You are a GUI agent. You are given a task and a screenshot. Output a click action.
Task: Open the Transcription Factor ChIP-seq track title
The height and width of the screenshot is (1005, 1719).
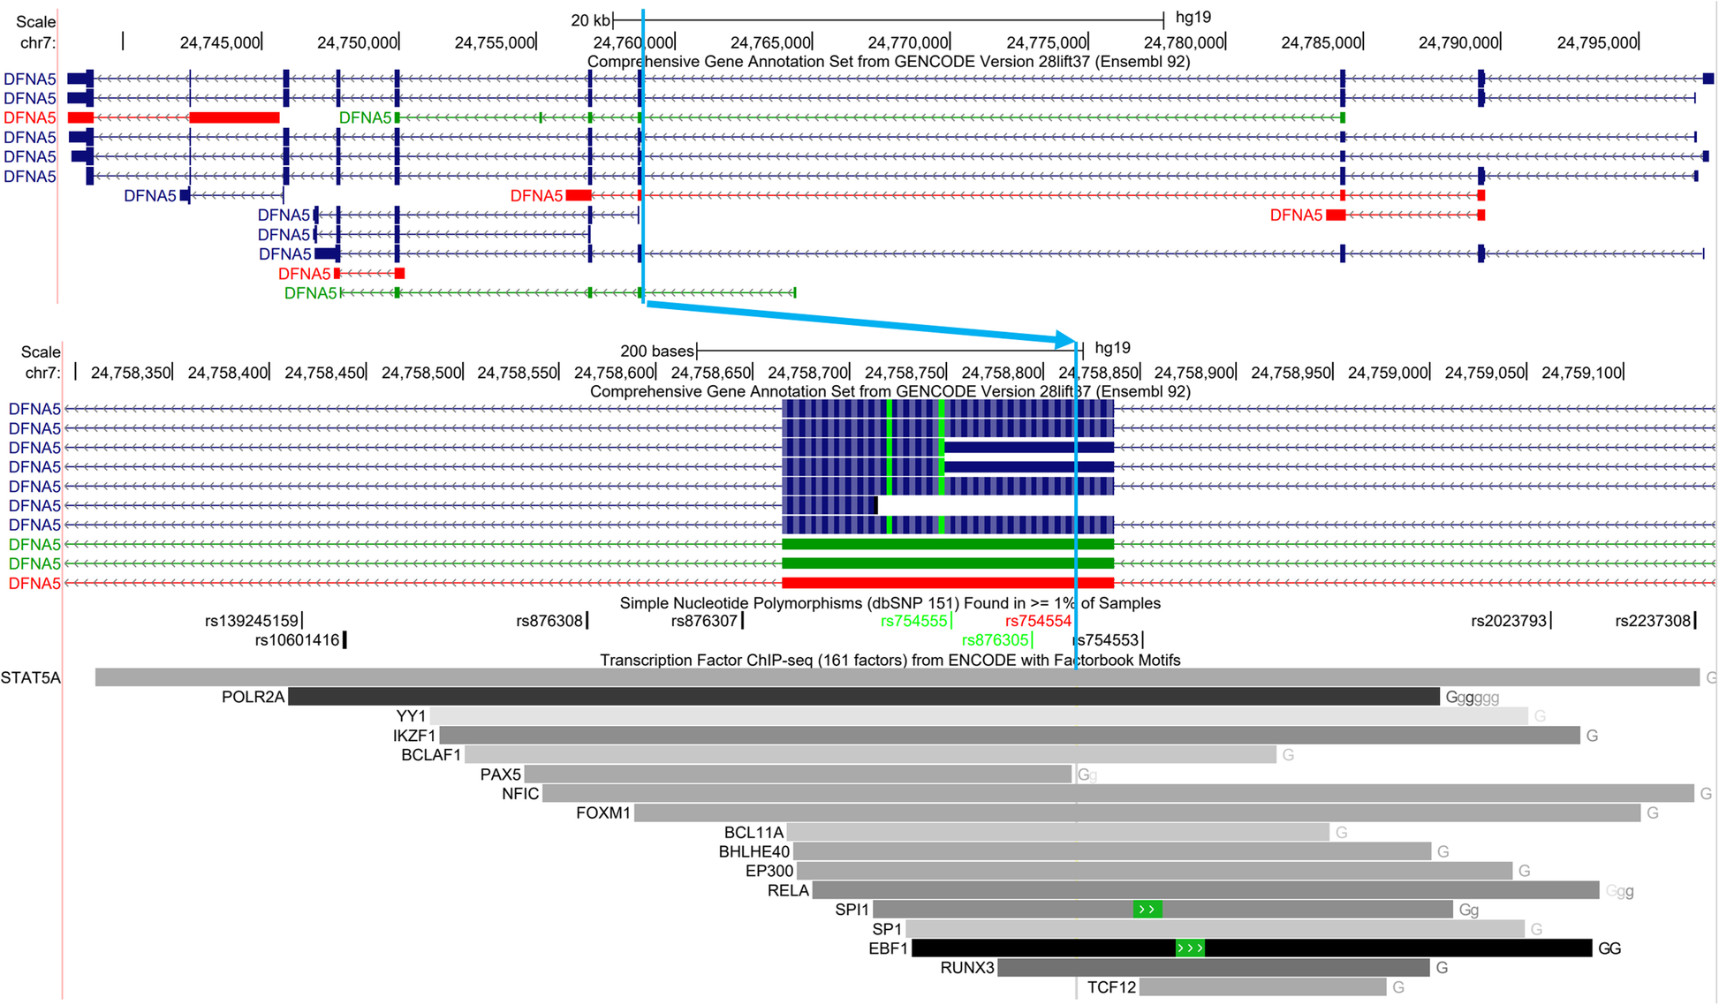coord(890,660)
